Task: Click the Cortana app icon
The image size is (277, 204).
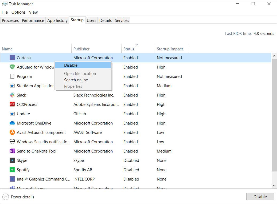Action: pos(12,58)
